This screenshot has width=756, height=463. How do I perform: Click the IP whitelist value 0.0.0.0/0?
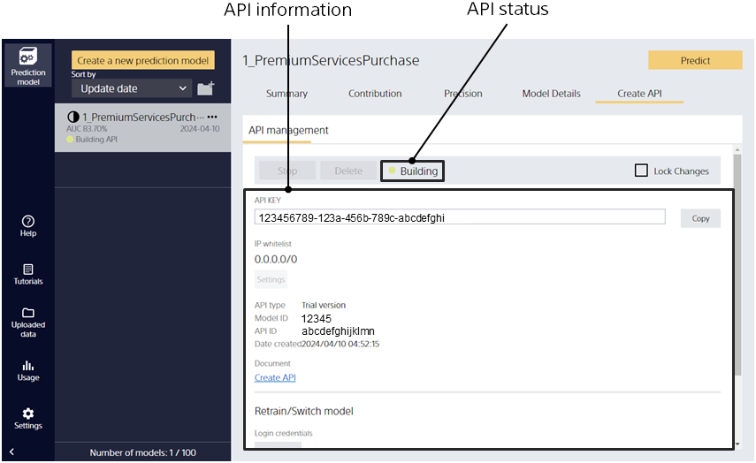(x=276, y=259)
